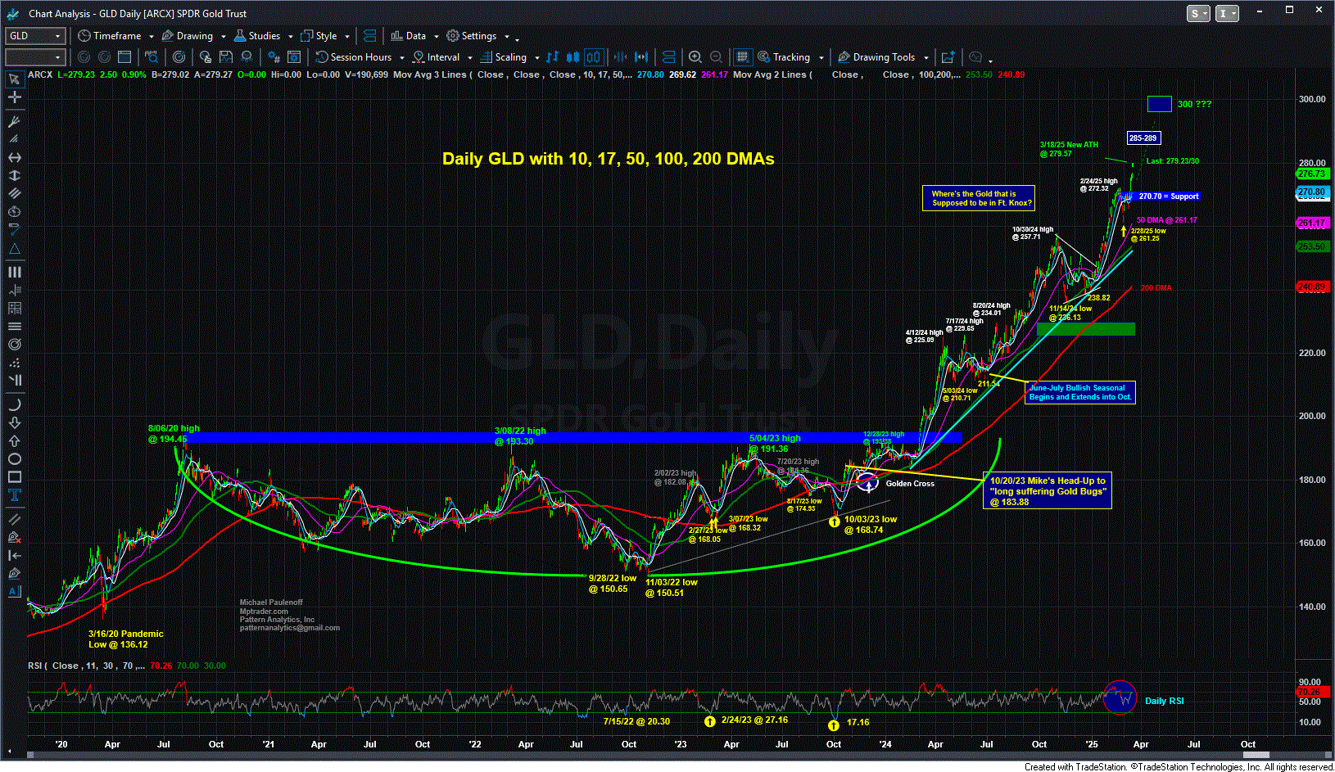Choose the ellipse drawing tool
Viewport: 1335px width, 772px height.
coord(14,458)
